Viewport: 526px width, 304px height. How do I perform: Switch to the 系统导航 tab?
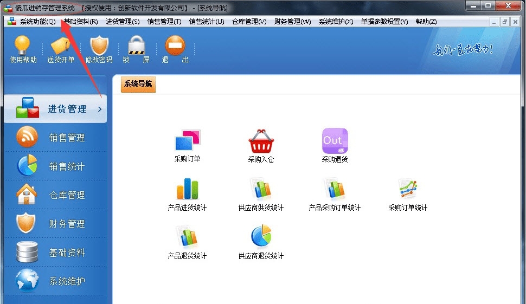tap(138, 83)
